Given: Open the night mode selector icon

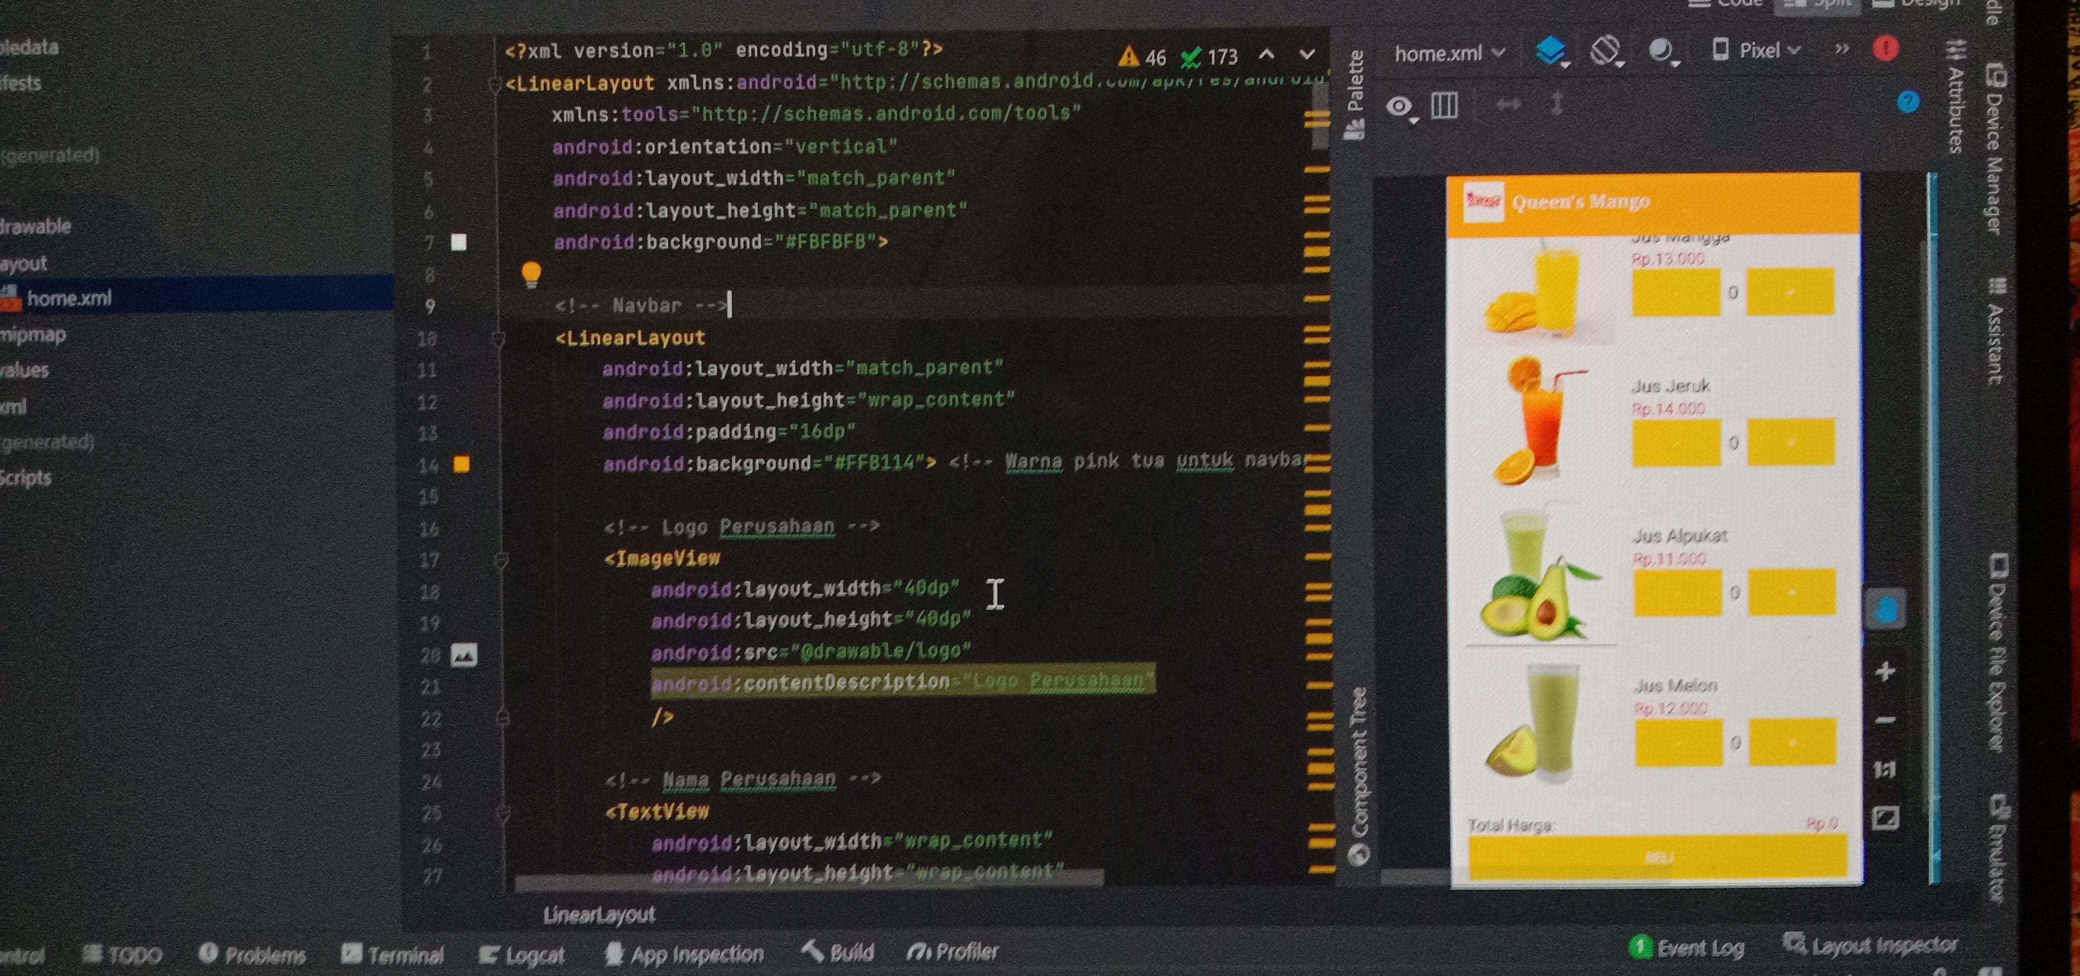Looking at the screenshot, I should [x=1660, y=51].
